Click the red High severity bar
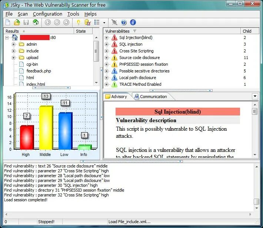Screen dimensions: 263x228 [27, 137]
